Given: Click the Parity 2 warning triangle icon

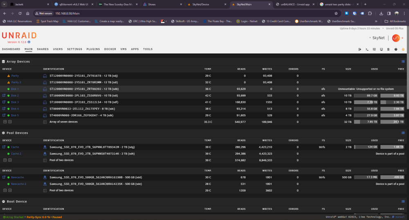Looking at the screenshot, I should click(x=9, y=82).
